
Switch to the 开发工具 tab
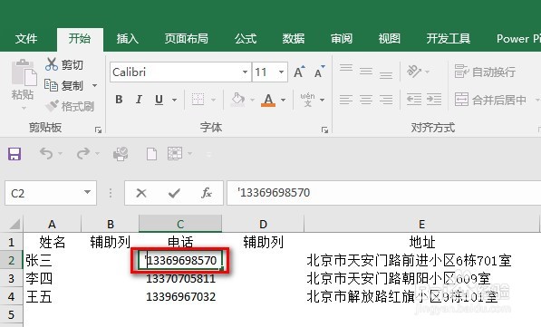tap(449, 39)
